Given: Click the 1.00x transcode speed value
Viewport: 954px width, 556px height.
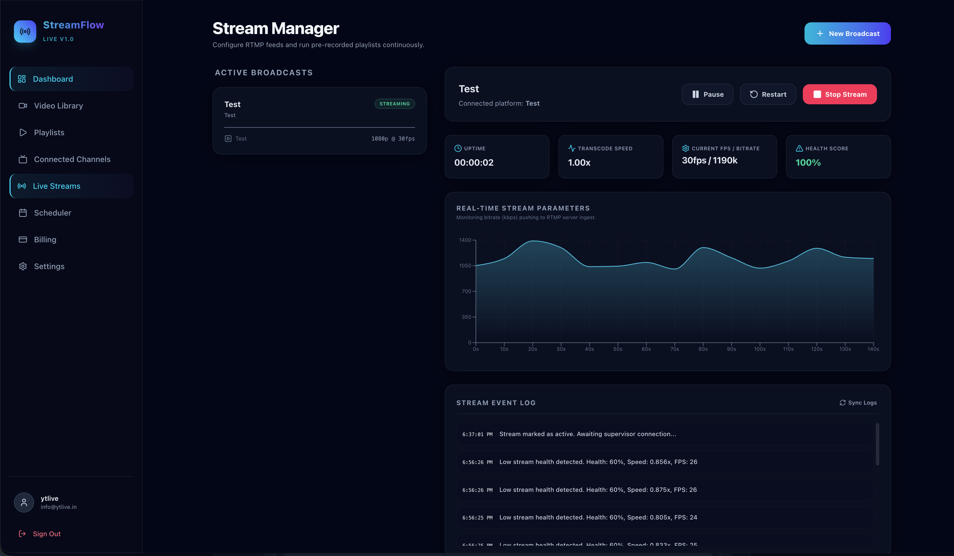Looking at the screenshot, I should point(579,162).
